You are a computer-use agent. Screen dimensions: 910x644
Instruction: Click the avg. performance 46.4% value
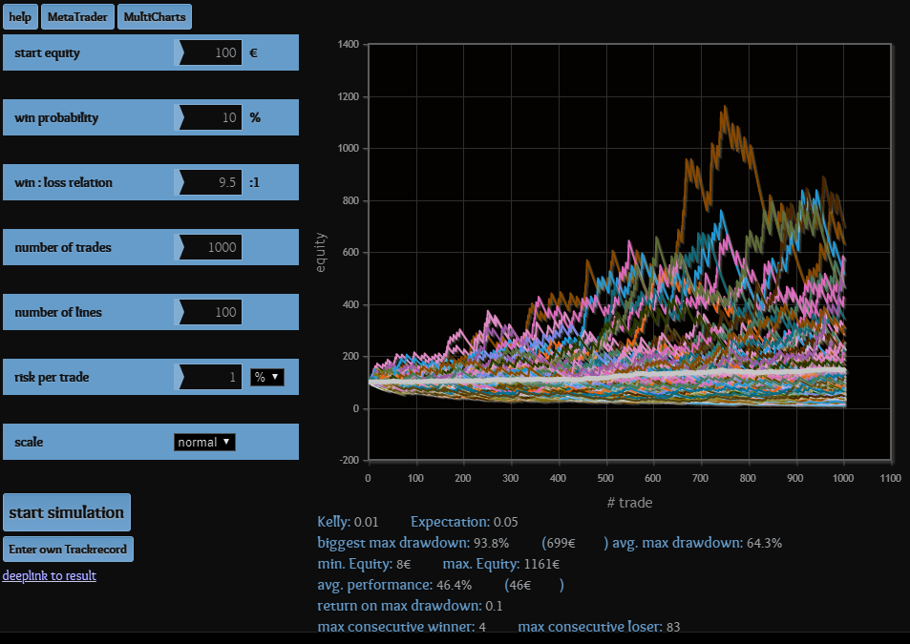point(454,585)
